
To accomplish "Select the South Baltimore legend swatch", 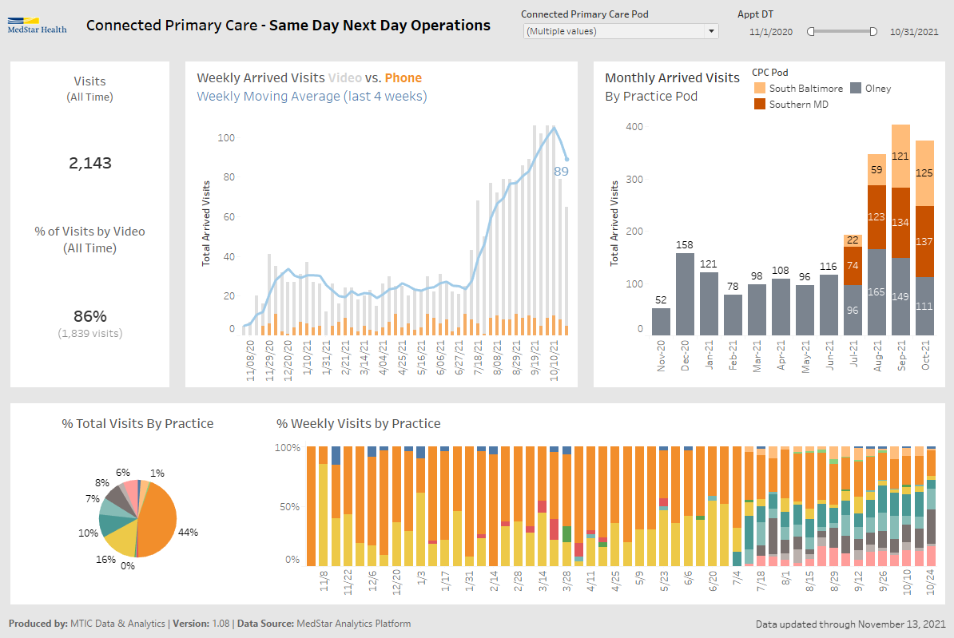I will (759, 89).
